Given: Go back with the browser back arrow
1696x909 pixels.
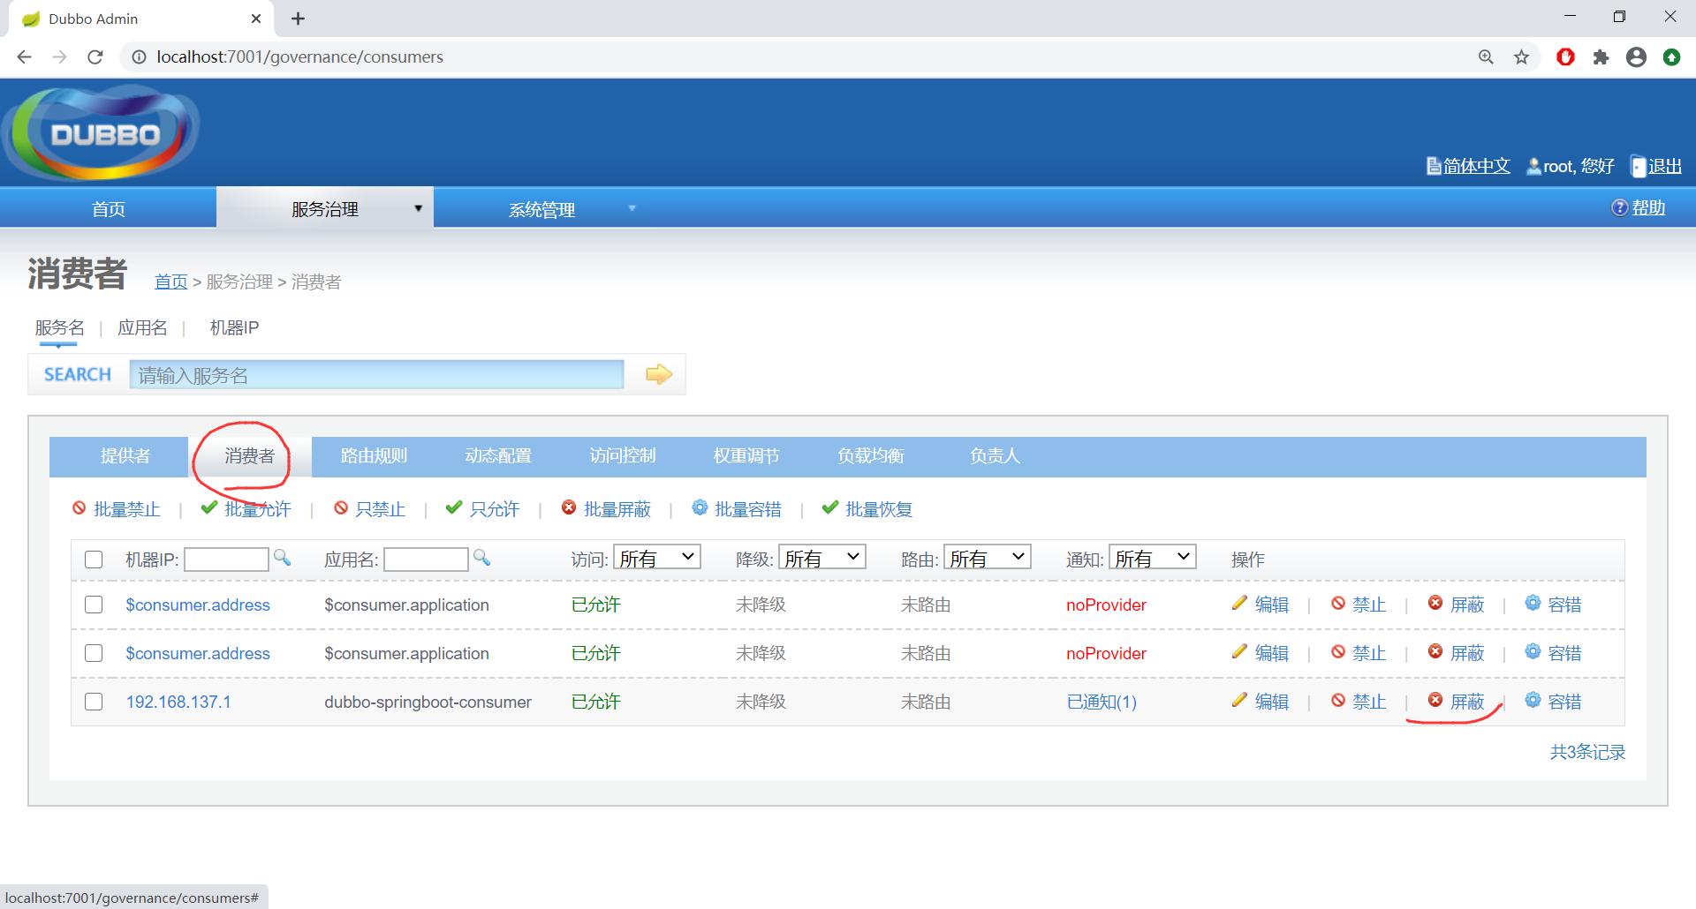Looking at the screenshot, I should click(25, 57).
